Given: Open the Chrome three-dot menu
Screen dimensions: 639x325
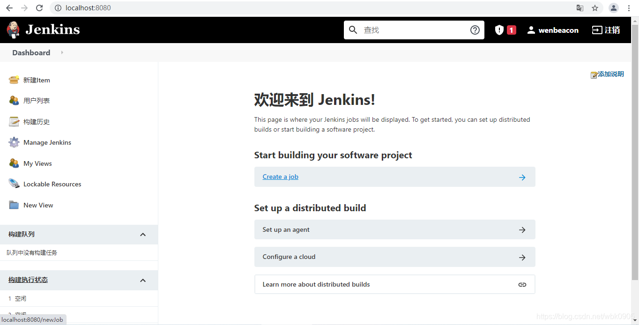Looking at the screenshot, I should pyautogui.click(x=629, y=8).
